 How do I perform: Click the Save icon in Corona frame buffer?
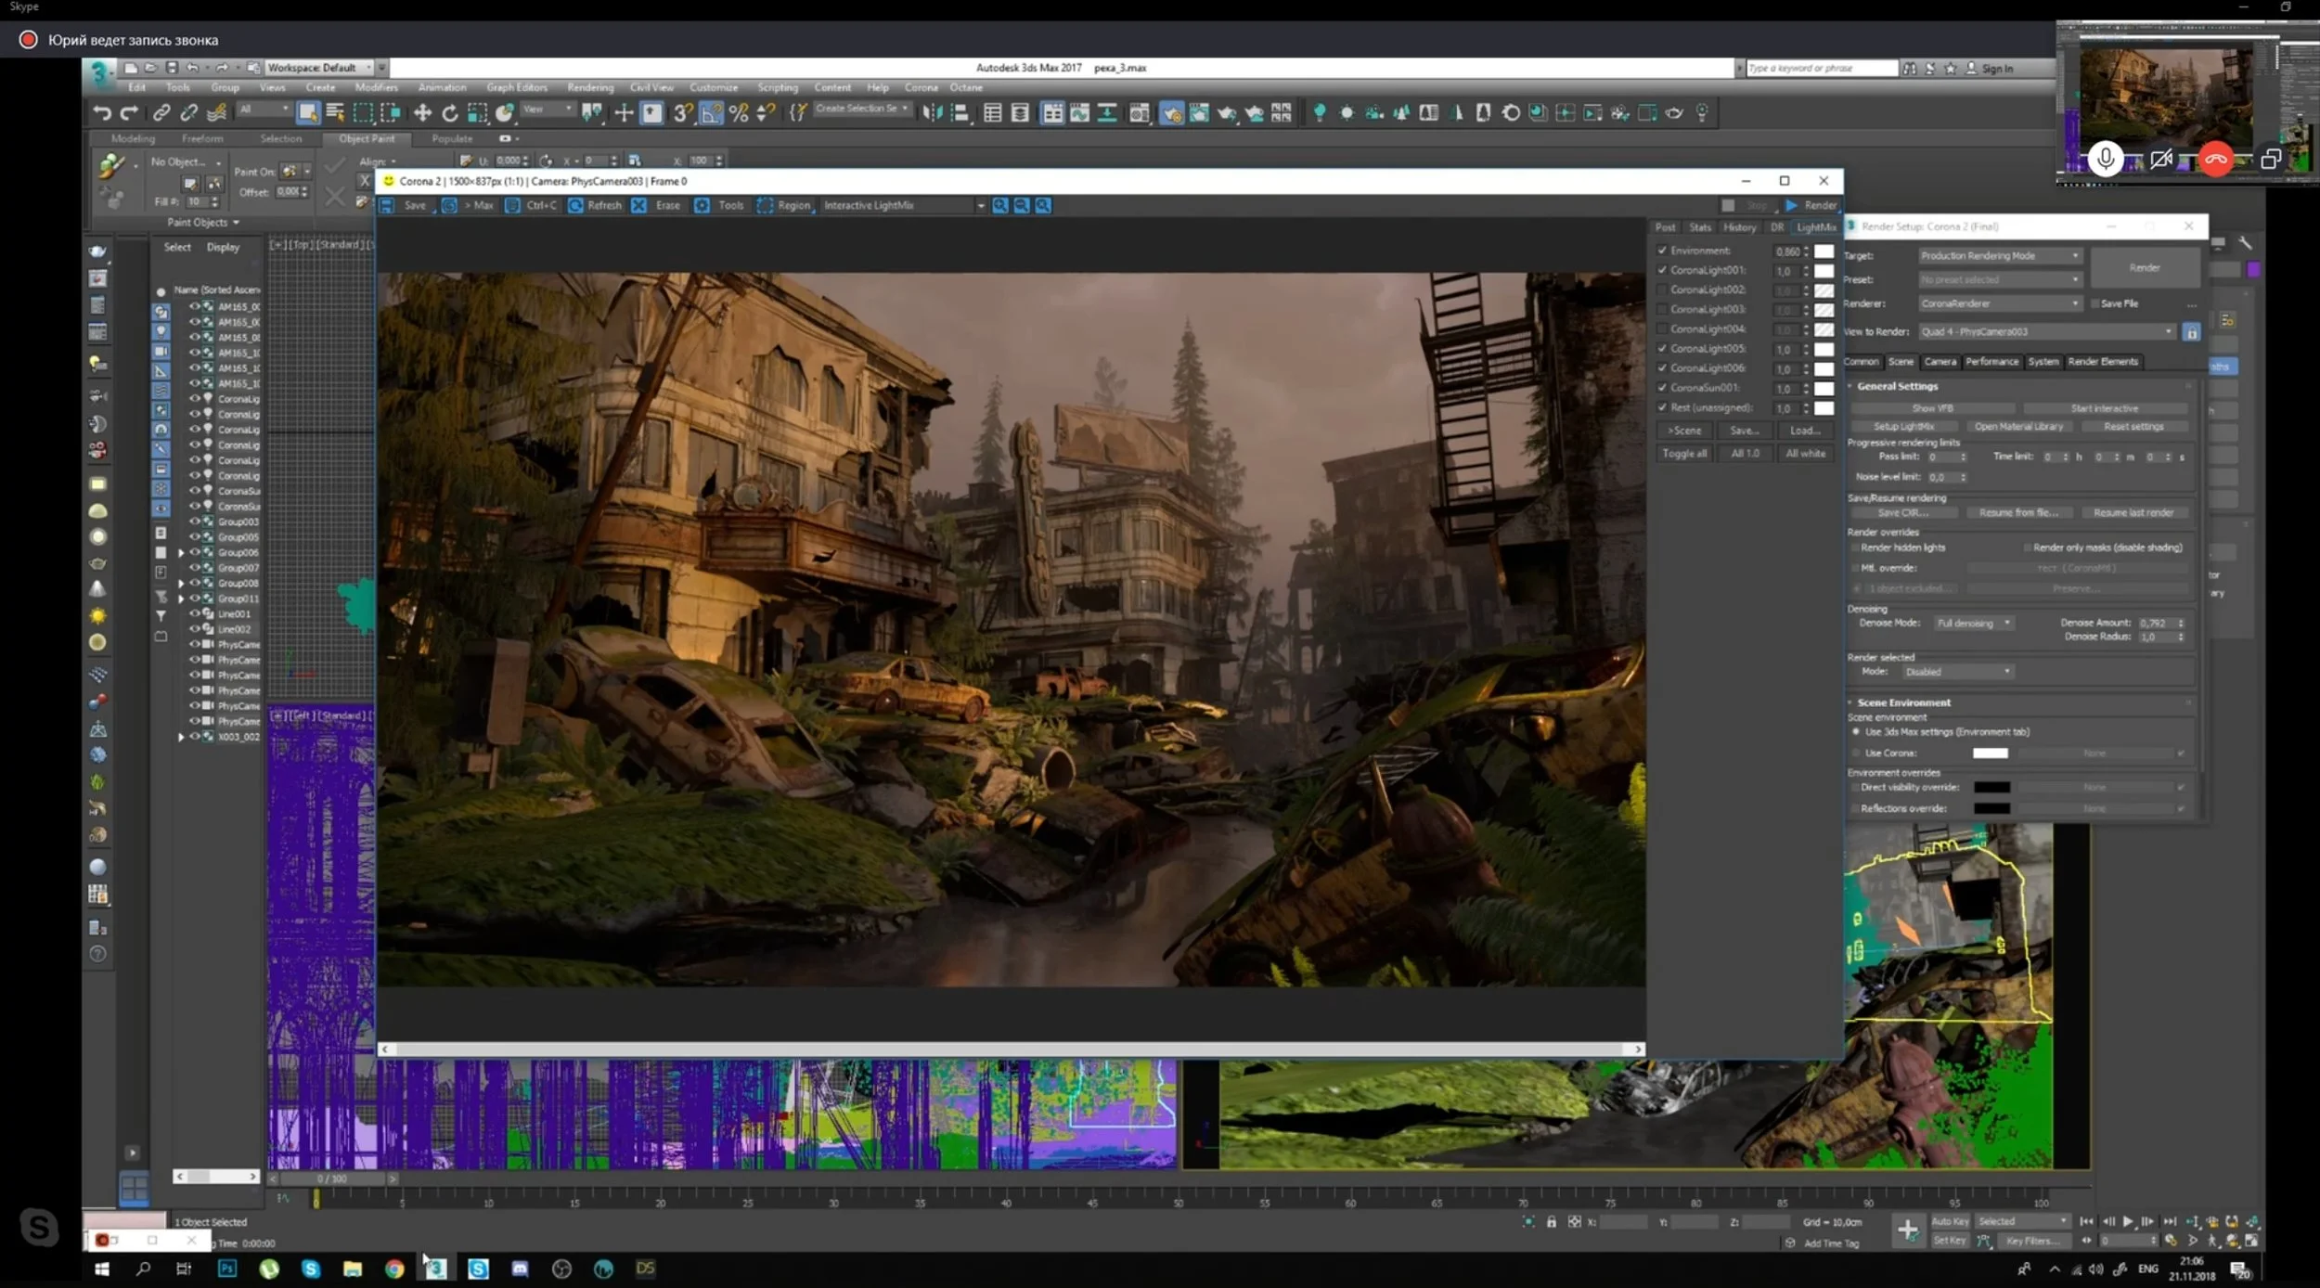coord(388,205)
